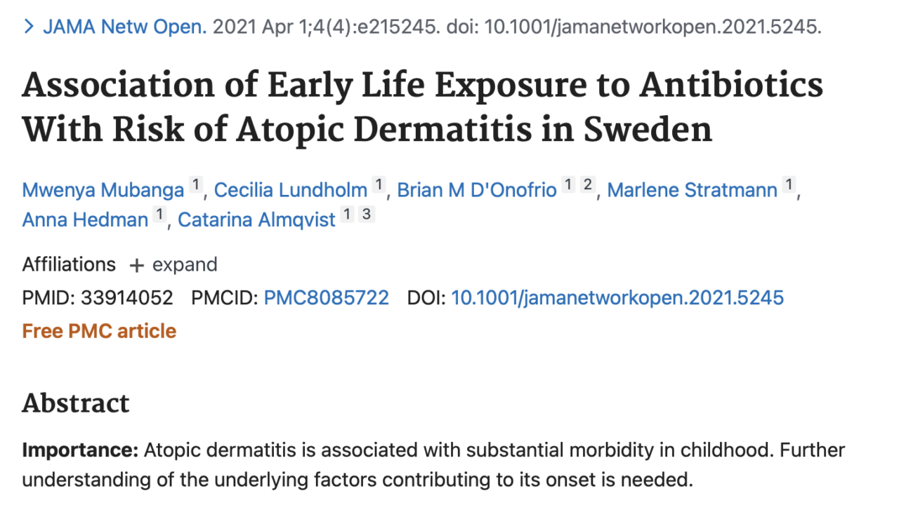Click affiliation superscript 1 after Cecilia Lundholm
The width and height of the screenshot is (899, 505).
click(x=379, y=185)
